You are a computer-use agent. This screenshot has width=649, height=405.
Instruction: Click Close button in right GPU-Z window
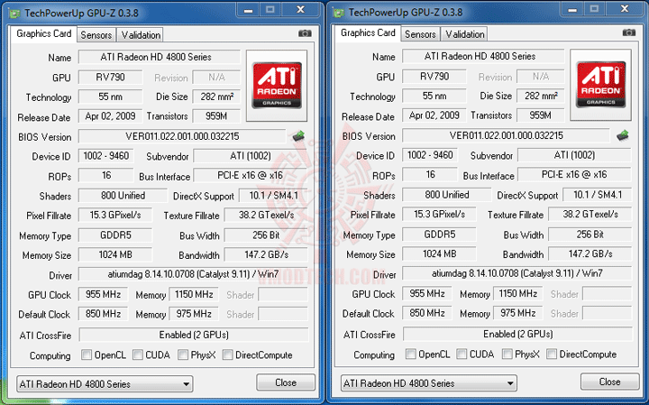pyautogui.click(x=609, y=382)
